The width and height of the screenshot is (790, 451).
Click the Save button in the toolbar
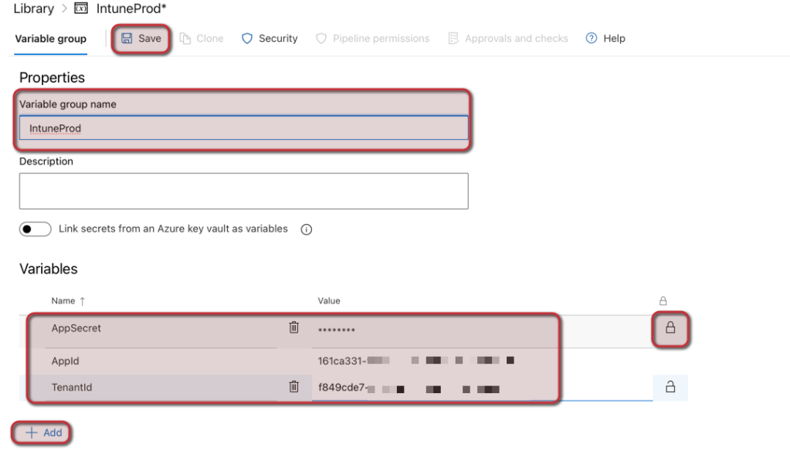(x=141, y=39)
